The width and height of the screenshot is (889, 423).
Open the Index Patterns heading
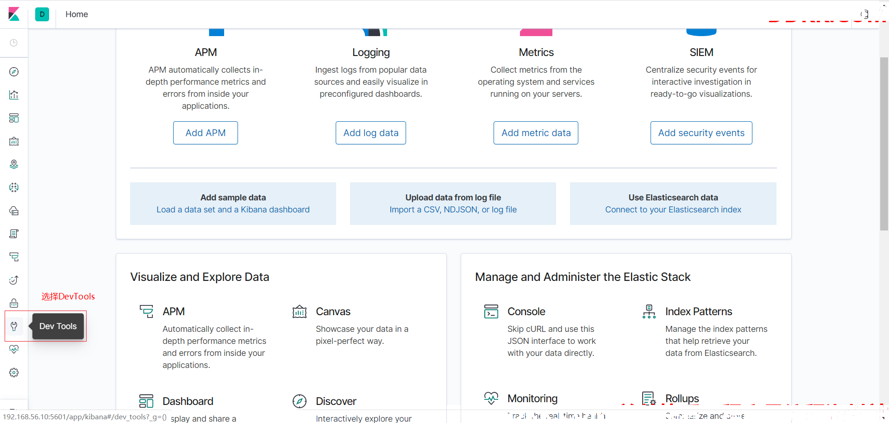(699, 311)
